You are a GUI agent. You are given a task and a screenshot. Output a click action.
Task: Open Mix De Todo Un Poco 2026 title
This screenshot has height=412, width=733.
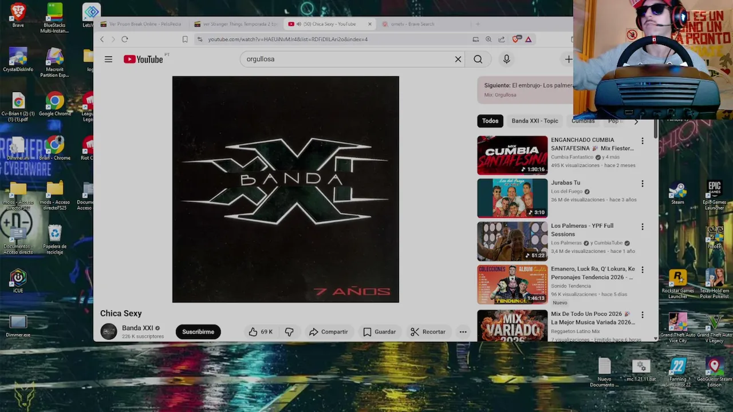(593, 318)
